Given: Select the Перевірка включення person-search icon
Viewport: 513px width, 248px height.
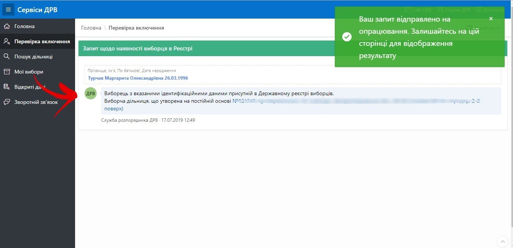Looking at the screenshot, I should (6, 41).
